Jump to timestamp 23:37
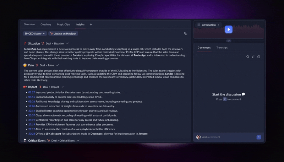This screenshot has width=284, height=162. (32, 115)
